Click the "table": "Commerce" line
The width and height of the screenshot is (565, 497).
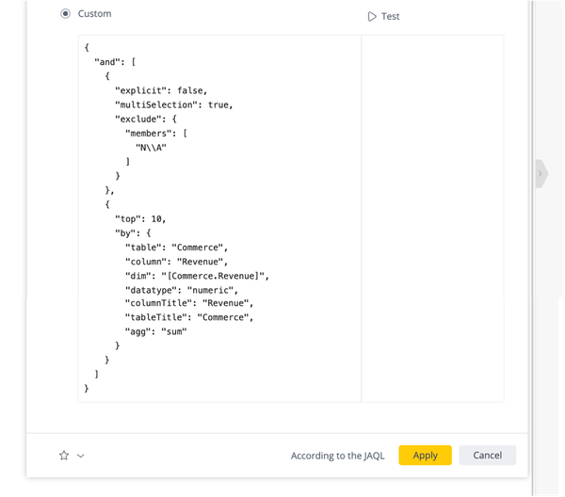point(176,247)
